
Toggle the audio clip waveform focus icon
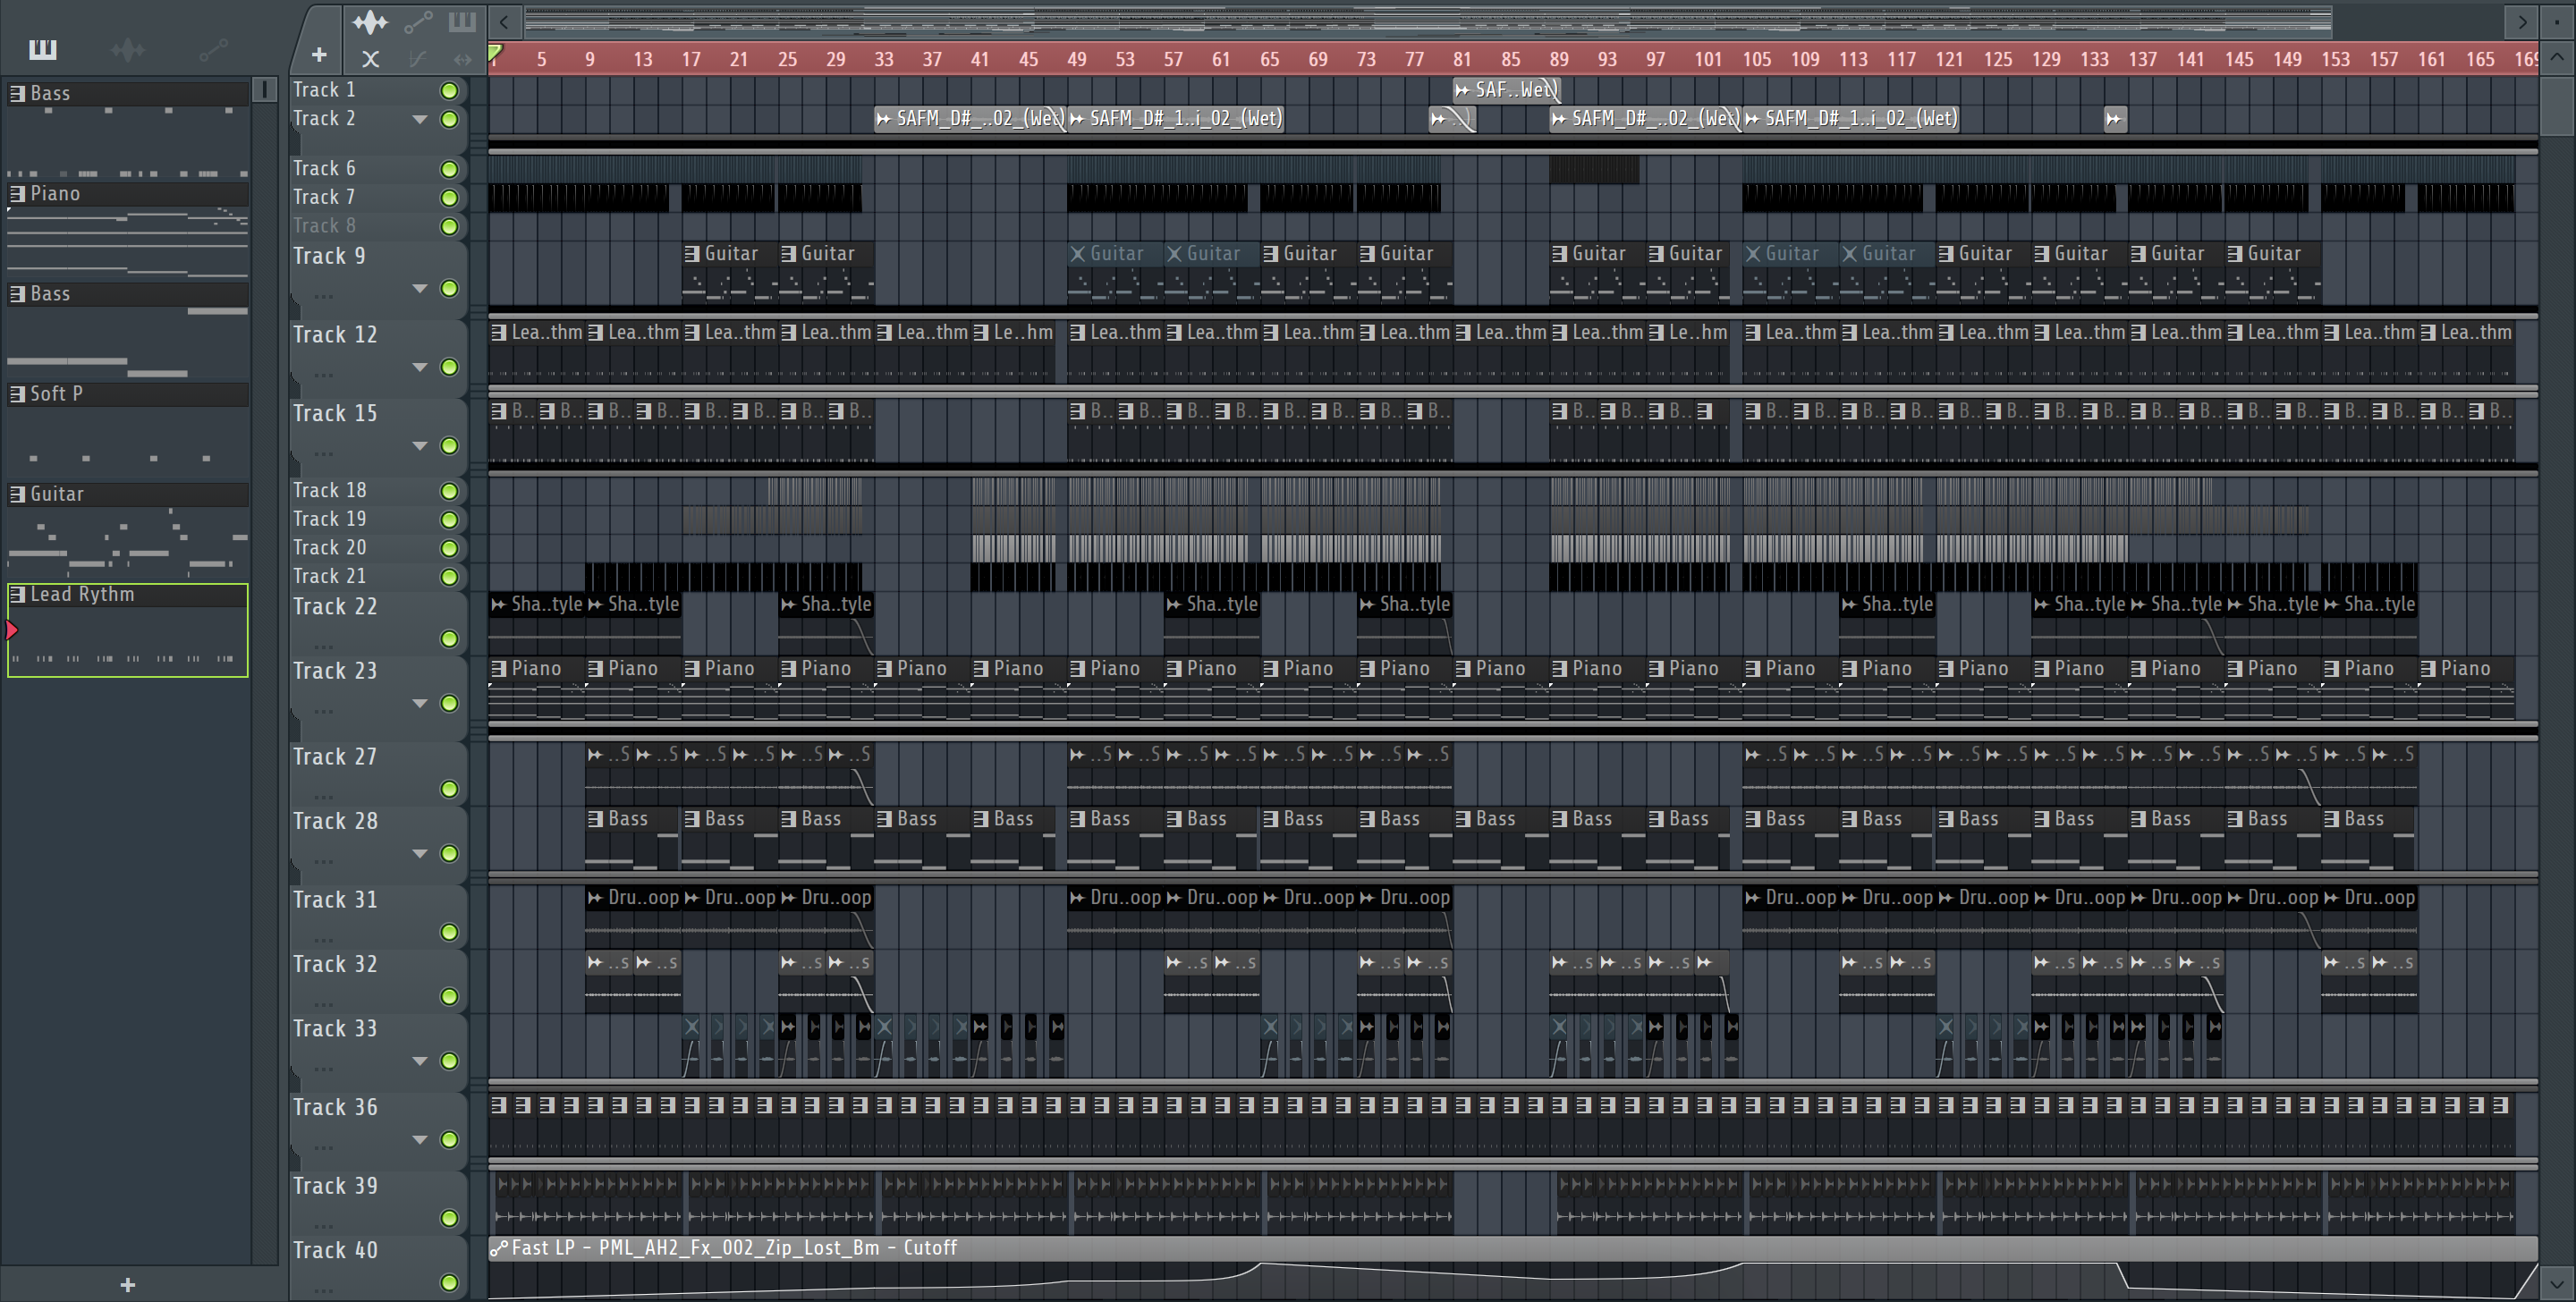coord(370,21)
